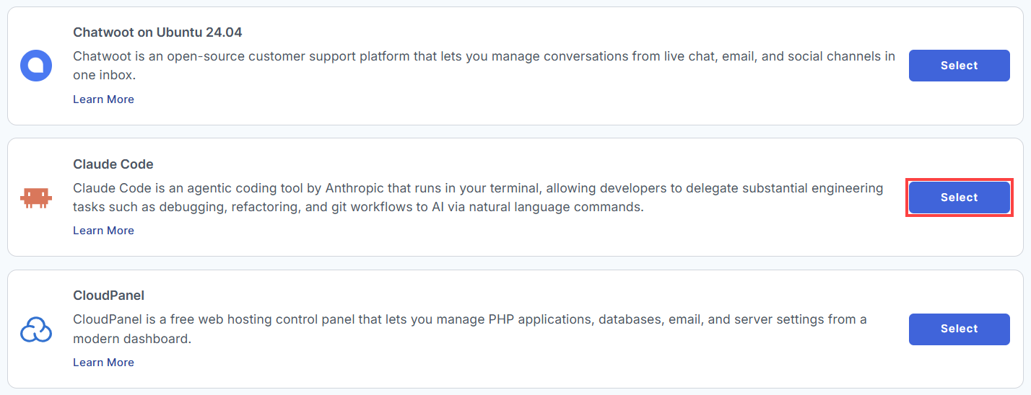The image size is (1031, 395).
Task: Click the 'Chatwoot on Ubuntu 24.04' title
Action: pos(157,32)
